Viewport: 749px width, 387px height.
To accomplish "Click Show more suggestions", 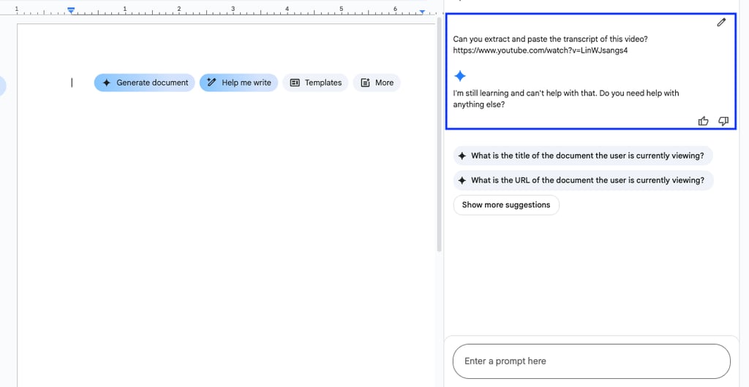I will (x=506, y=205).
